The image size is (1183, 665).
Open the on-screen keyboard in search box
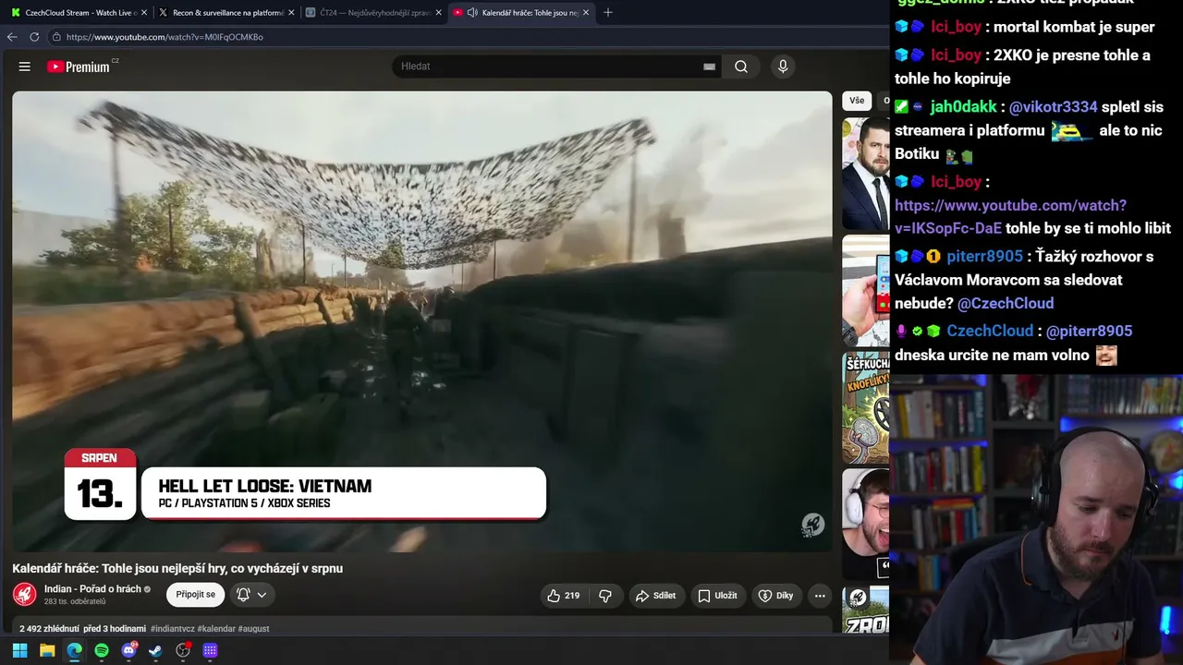709,66
